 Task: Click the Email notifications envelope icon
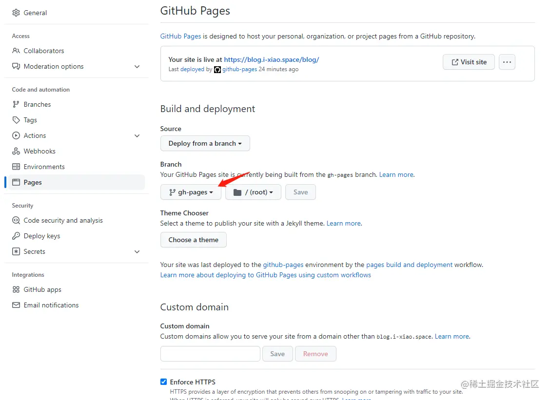(16, 305)
